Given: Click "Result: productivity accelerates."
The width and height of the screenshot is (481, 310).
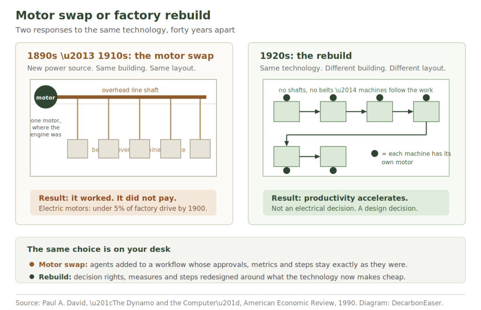Looking at the screenshot, I should [x=340, y=198].
